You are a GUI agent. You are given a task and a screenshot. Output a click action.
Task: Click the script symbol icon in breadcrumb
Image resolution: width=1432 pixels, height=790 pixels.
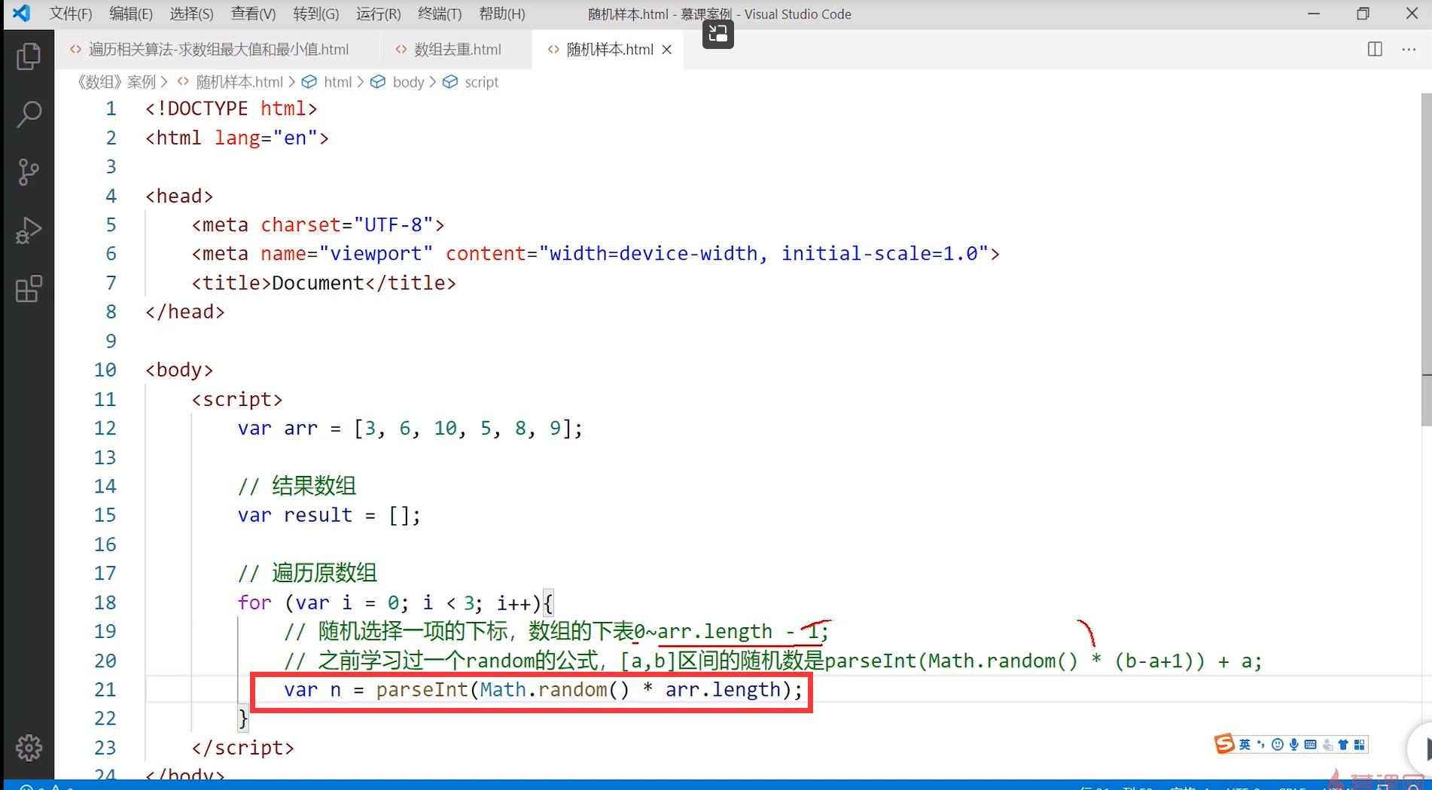(450, 81)
